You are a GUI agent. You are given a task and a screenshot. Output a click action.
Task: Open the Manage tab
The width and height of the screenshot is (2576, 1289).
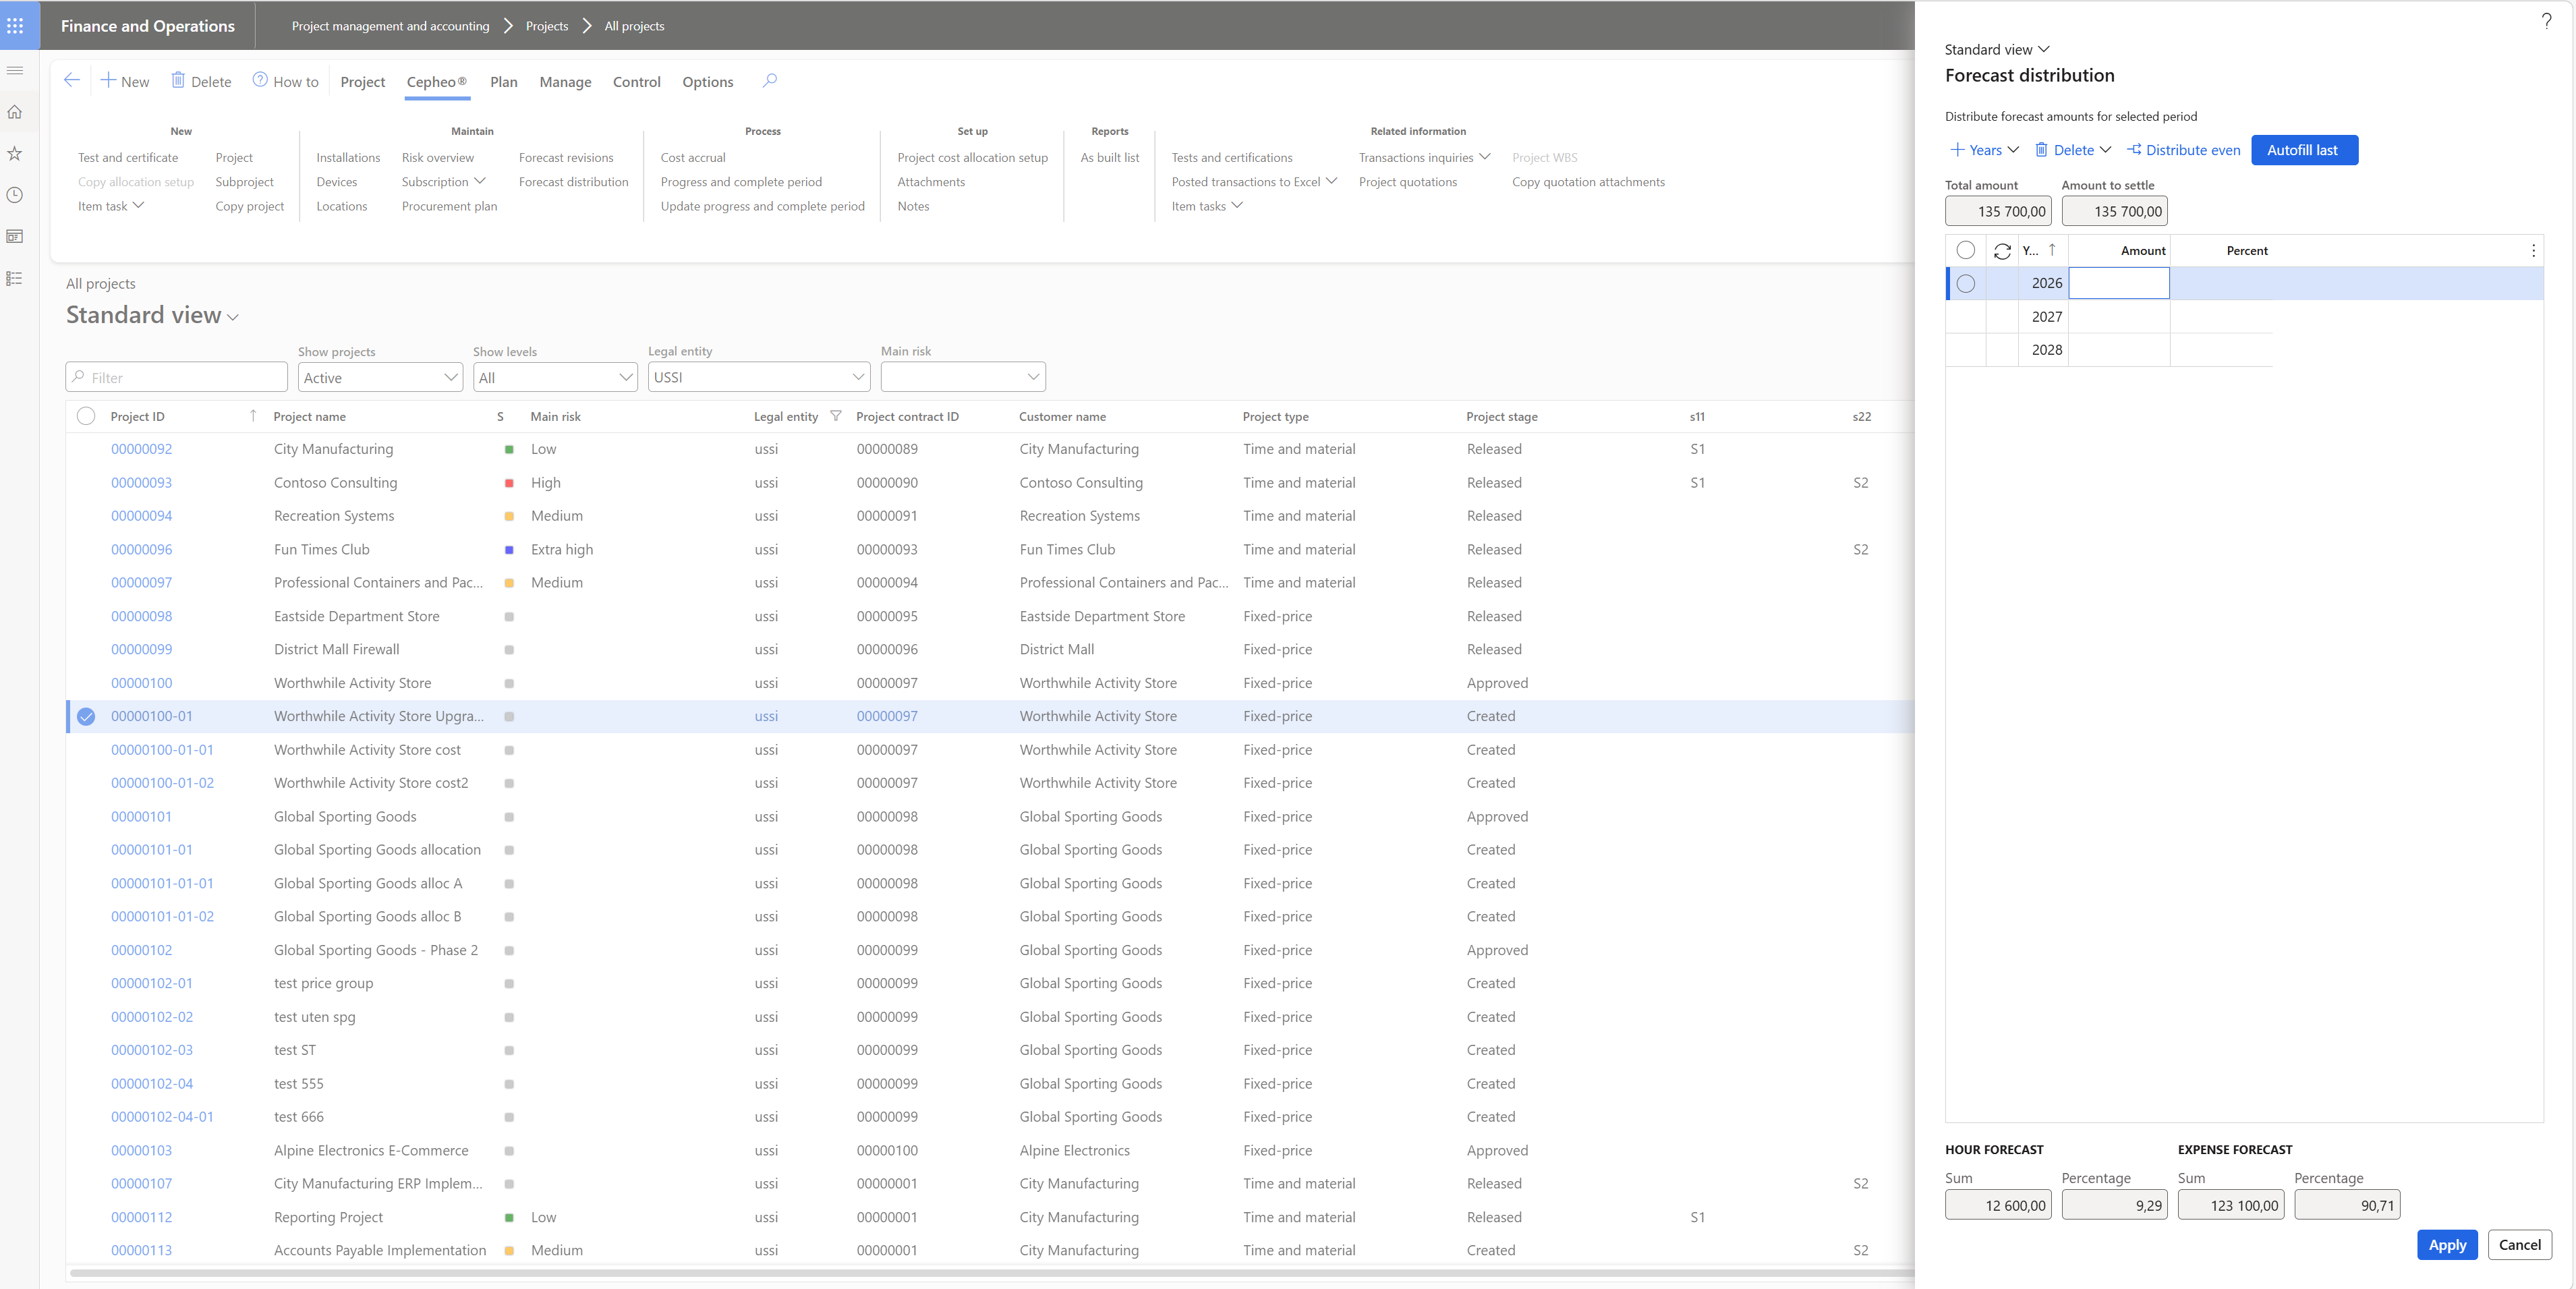point(565,82)
